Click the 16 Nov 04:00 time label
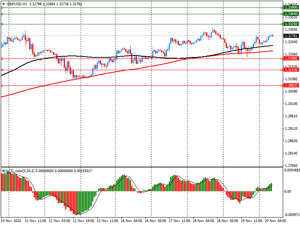The width and height of the screenshot is (300, 225). click(x=131, y=221)
